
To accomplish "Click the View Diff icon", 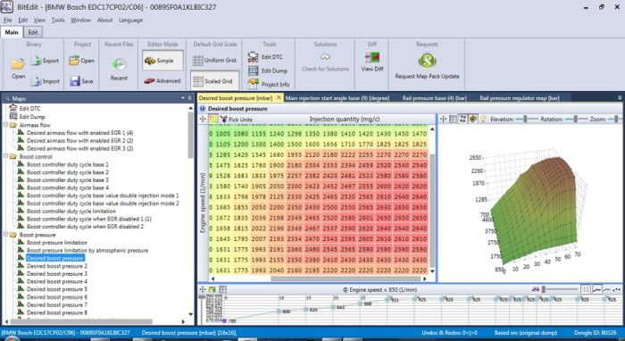I will click(372, 57).
